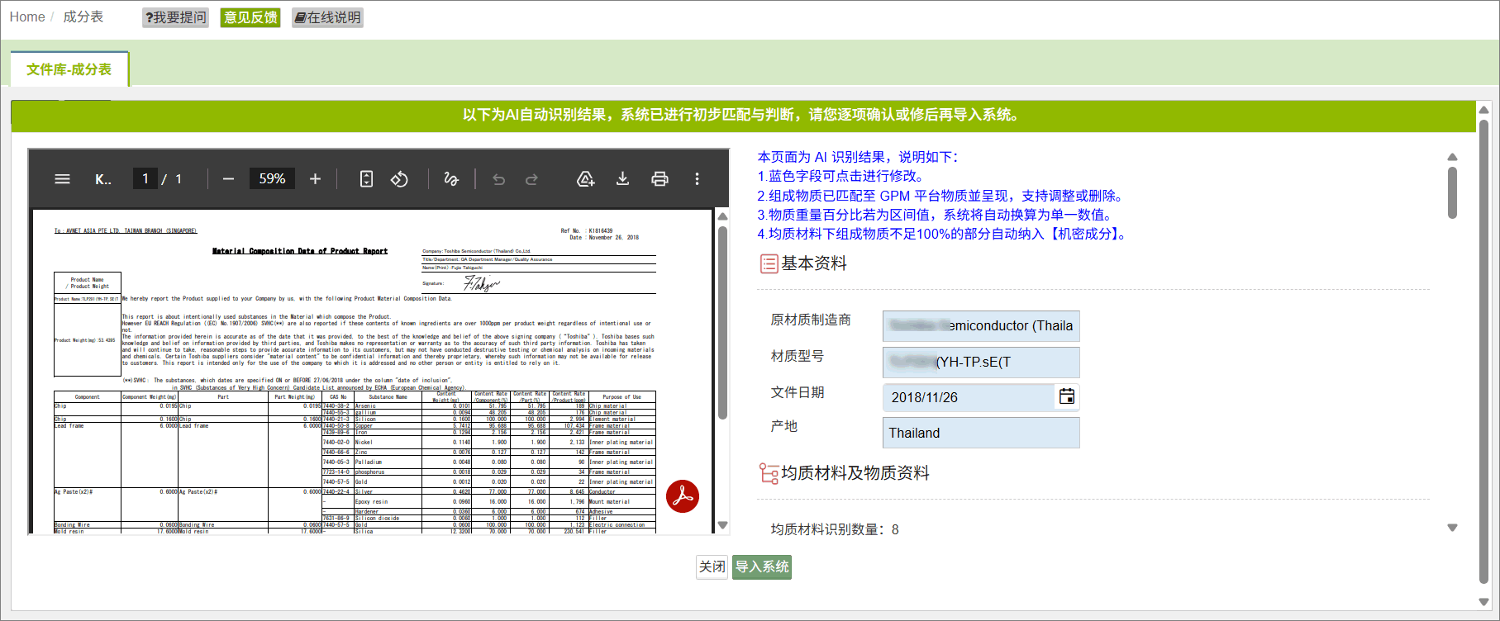This screenshot has width=1500, height=621.
Task: Click the right panel scroll up arrow
Action: click(1452, 157)
